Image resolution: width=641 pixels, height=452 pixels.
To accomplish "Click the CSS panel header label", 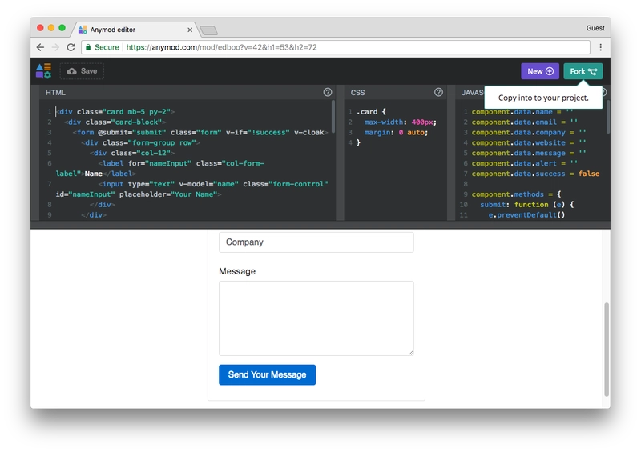I will tap(357, 93).
